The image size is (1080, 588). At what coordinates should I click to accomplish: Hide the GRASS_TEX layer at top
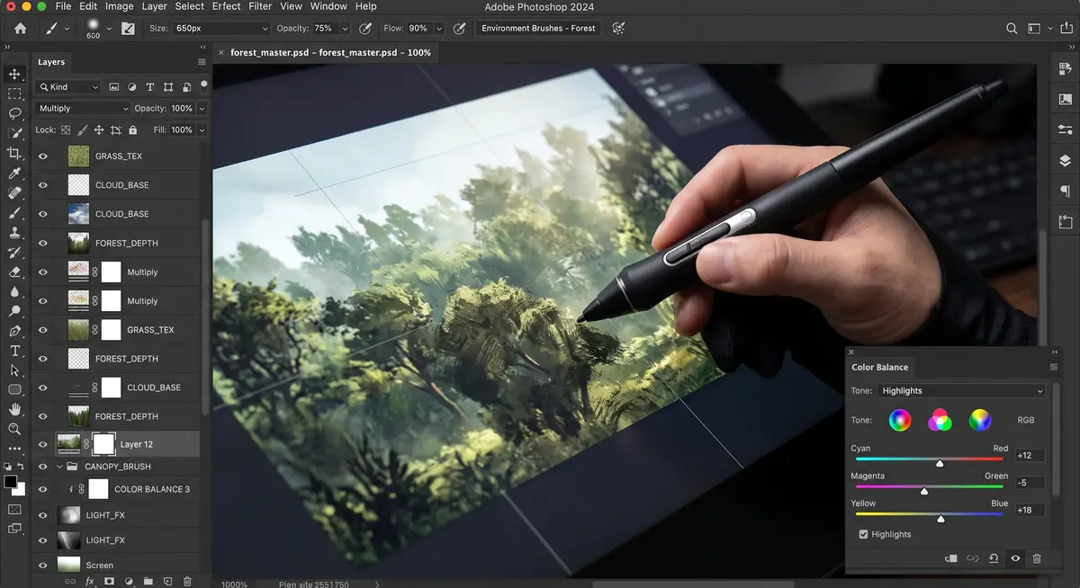[x=42, y=156]
